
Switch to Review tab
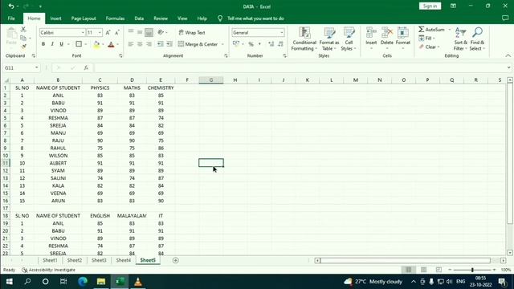[x=161, y=18]
